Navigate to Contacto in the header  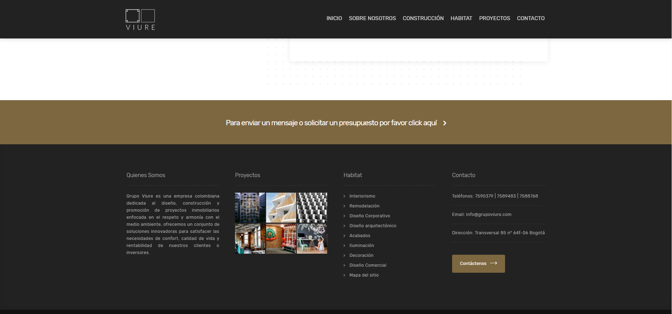click(x=531, y=18)
